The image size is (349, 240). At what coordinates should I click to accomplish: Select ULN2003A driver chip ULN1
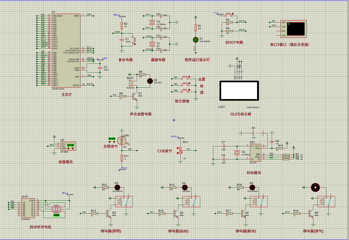point(28,207)
